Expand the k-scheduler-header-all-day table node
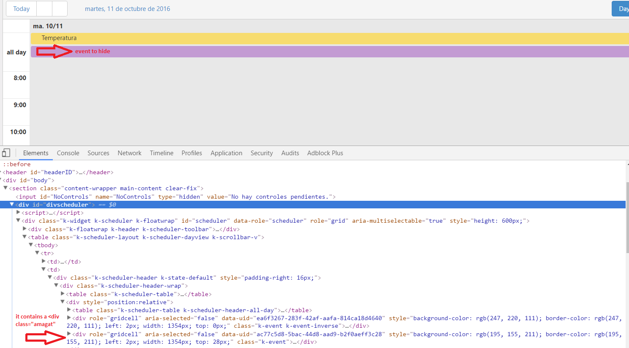Screen dimensions: 629x348 click(x=69, y=310)
